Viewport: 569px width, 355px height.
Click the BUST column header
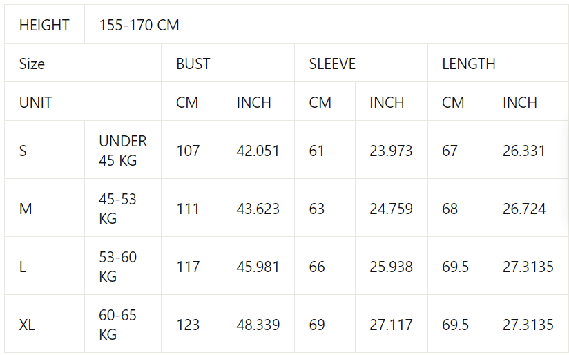pyautogui.click(x=193, y=64)
